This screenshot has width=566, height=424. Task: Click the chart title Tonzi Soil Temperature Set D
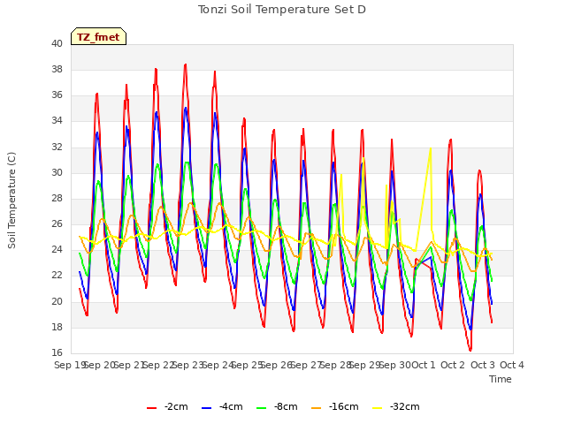(282, 10)
